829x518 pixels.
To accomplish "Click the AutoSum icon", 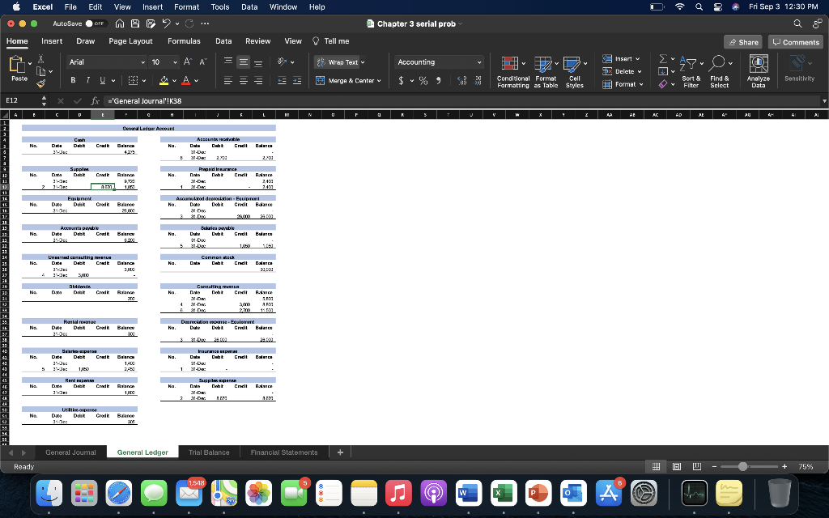I will point(662,59).
